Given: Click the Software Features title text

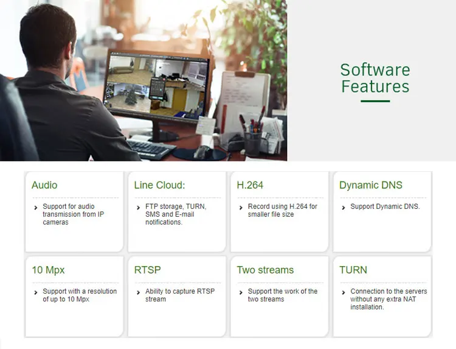Looking at the screenshot, I should (x=375, y=78).
